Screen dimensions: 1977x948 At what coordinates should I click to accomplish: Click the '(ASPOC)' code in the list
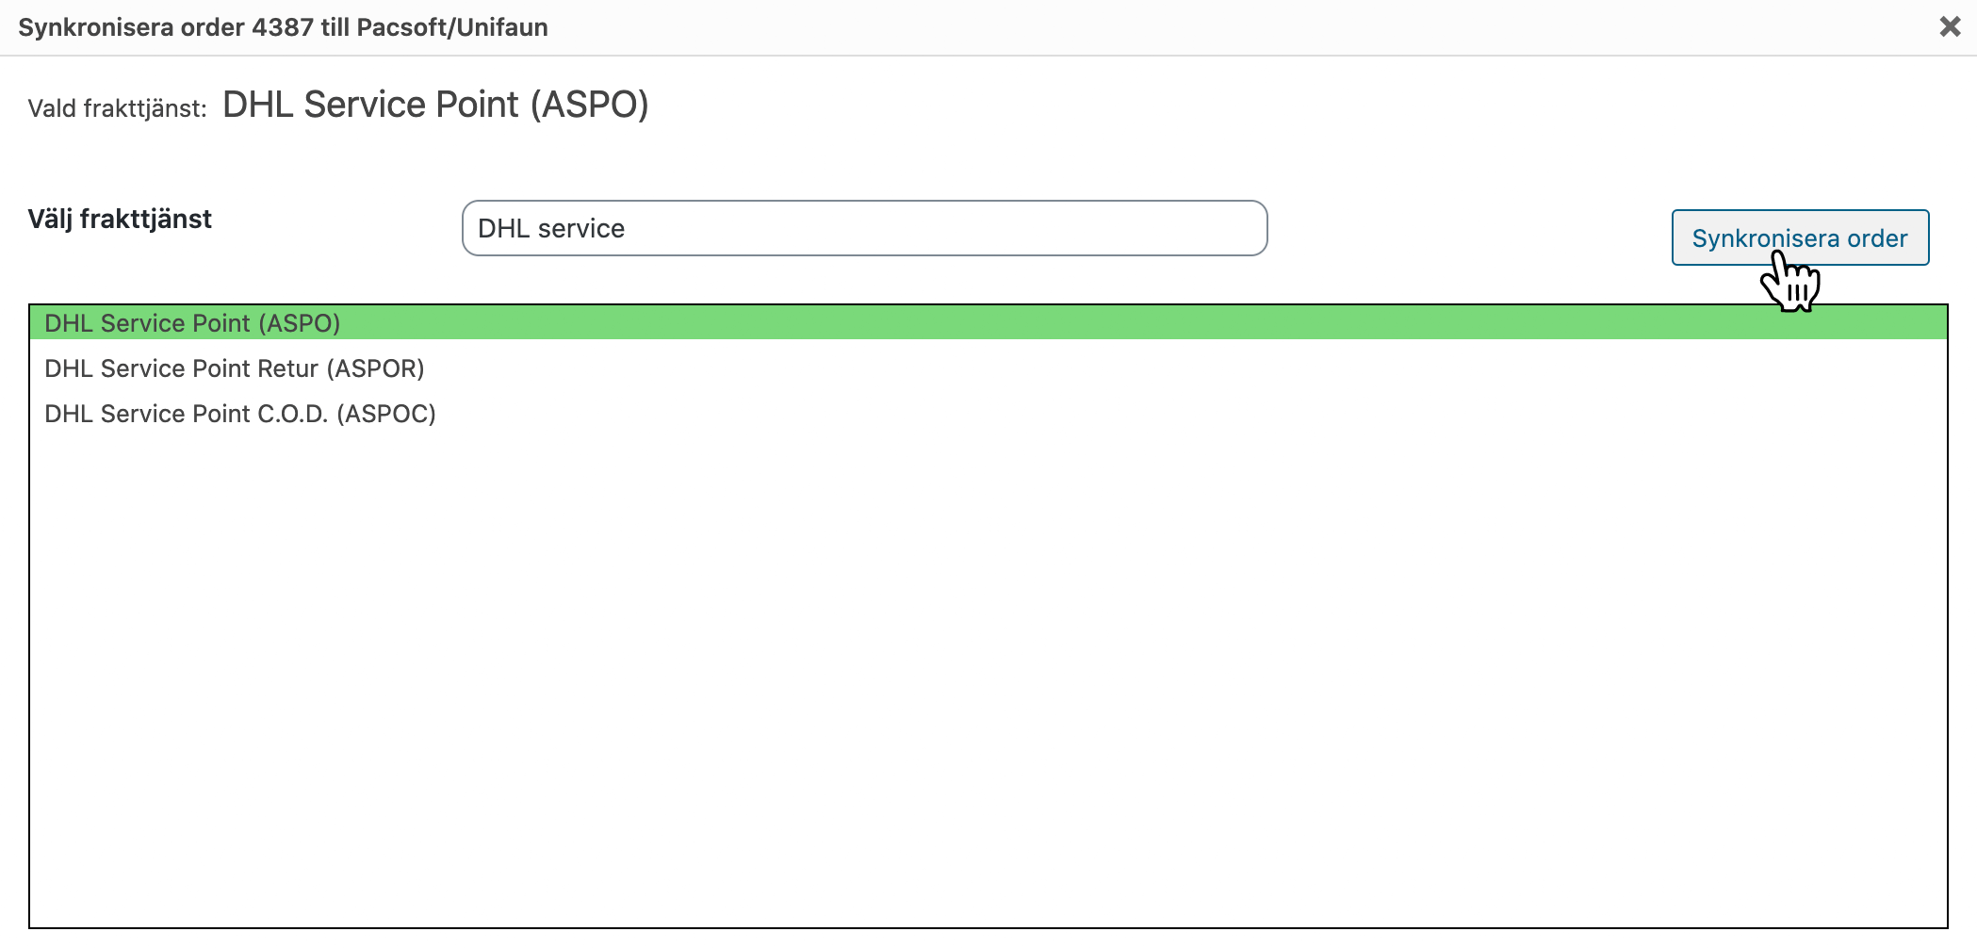386,414
